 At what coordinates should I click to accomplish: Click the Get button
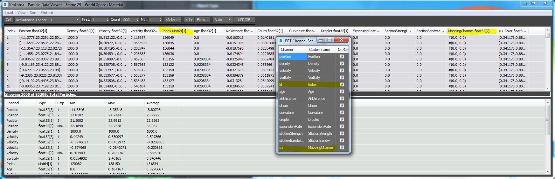[x=9, y=20]
